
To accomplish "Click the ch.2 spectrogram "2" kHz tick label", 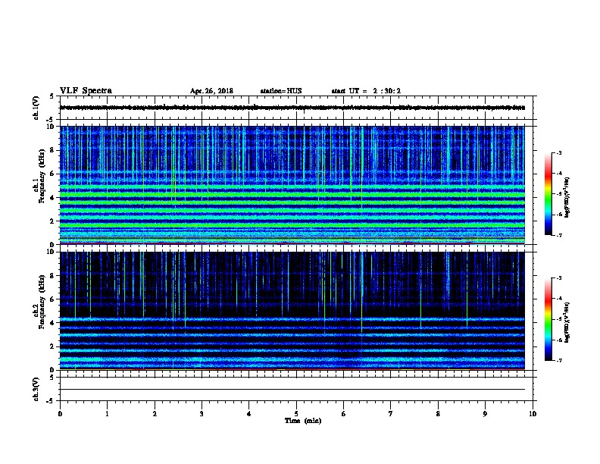I will 52,346.
